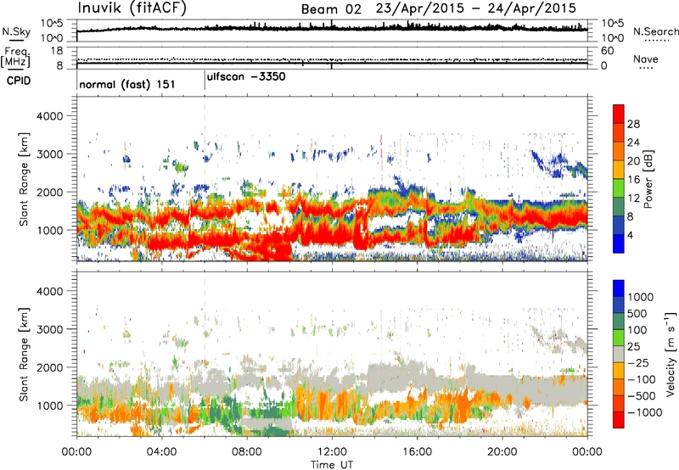Click the noise sky trace in top panel

pos(332,28)
